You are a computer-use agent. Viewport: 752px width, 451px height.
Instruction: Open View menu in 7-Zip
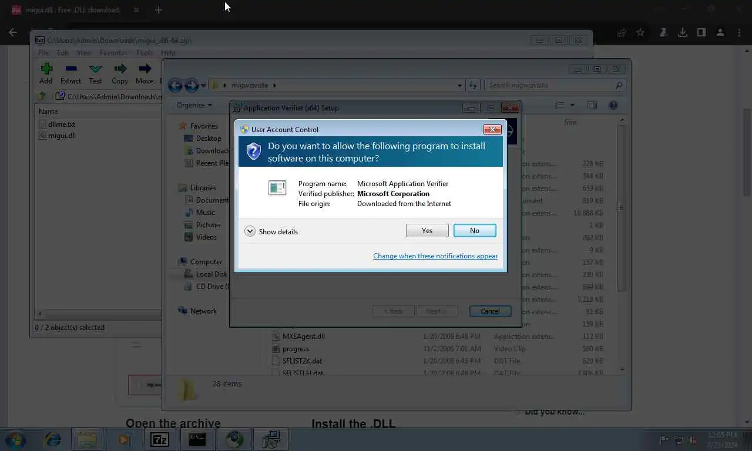coord(84,53)
